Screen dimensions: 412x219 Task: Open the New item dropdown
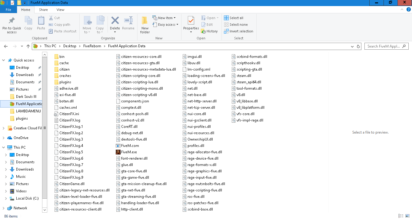(164, 18)
